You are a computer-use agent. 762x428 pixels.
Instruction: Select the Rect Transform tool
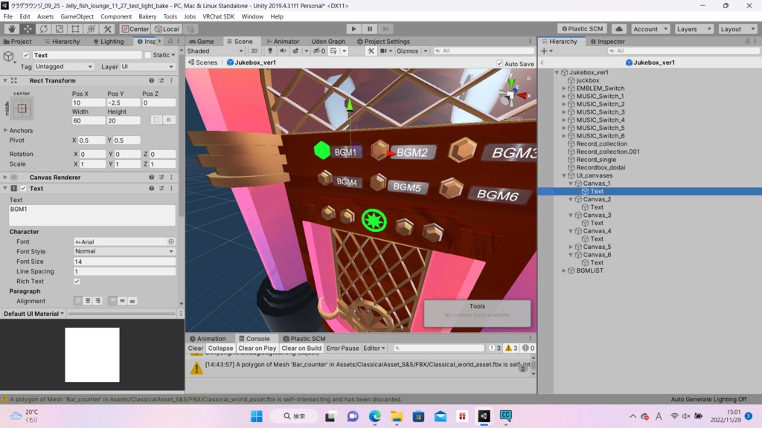[74, 29]
